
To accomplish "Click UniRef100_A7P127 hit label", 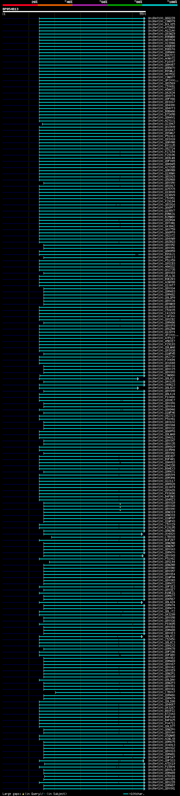I will click(x=161, y=338).
